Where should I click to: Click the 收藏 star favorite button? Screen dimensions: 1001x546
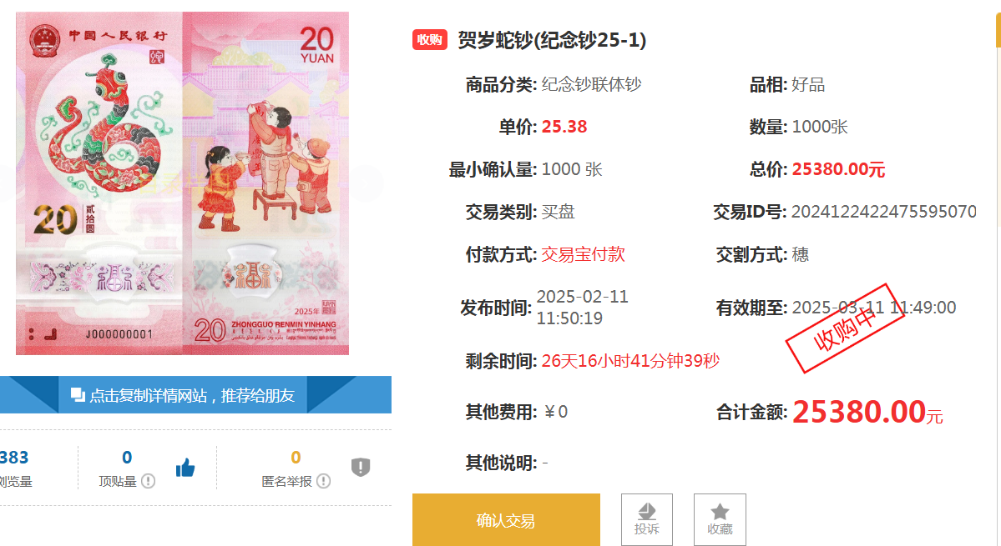click(x=720, y=519)
